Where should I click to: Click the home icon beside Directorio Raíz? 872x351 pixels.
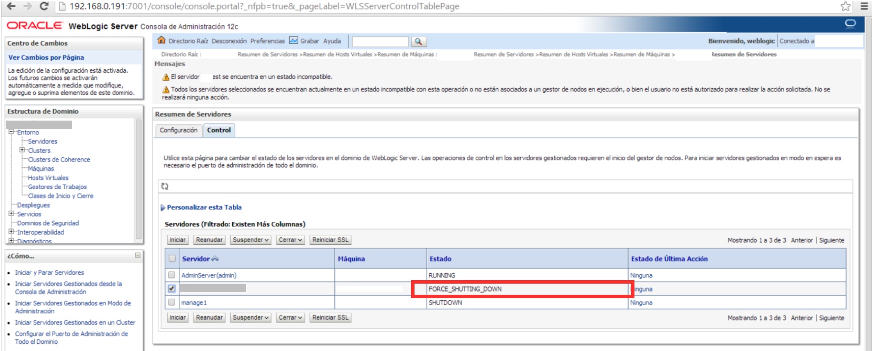tap(162, 40)
